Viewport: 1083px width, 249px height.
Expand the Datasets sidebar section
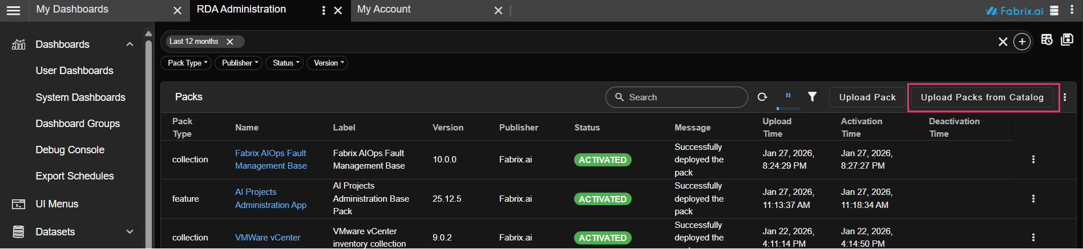pyautogui.click(x=130, y=232)
